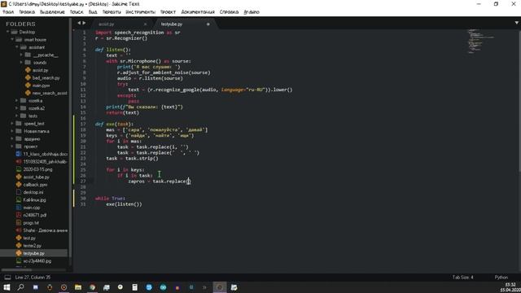
Task: Click unsaved dot on testyube.py tab
Action: click(x=208, y=24)
